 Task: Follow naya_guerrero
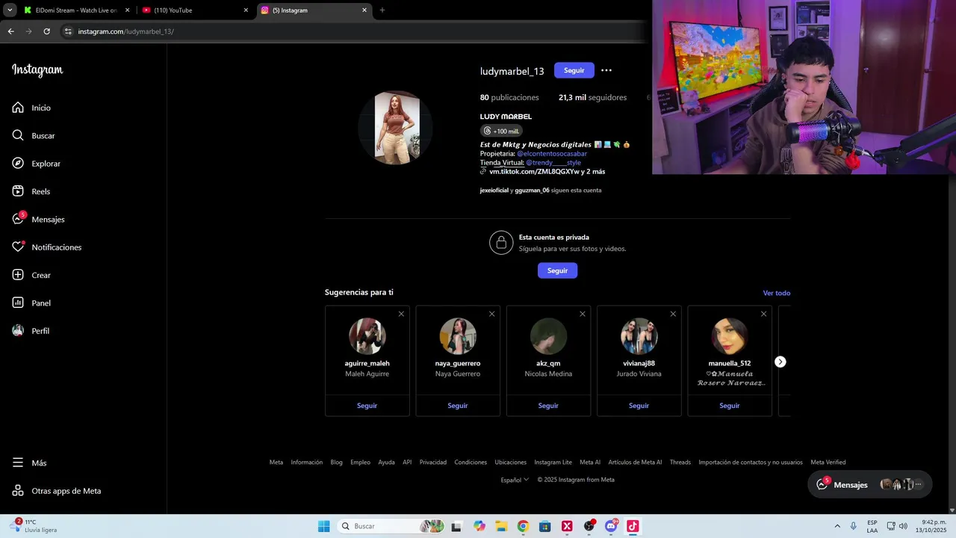458,406
